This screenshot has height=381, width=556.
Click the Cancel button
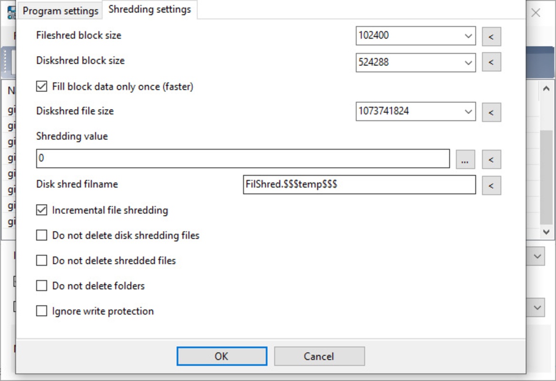(x=319, y=356)
